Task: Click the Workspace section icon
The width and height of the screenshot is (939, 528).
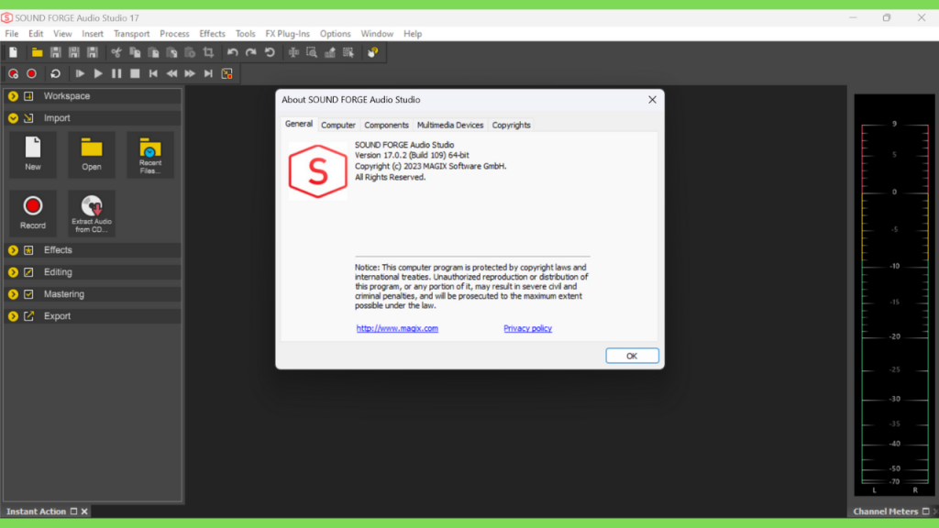Action: [28, 95]
